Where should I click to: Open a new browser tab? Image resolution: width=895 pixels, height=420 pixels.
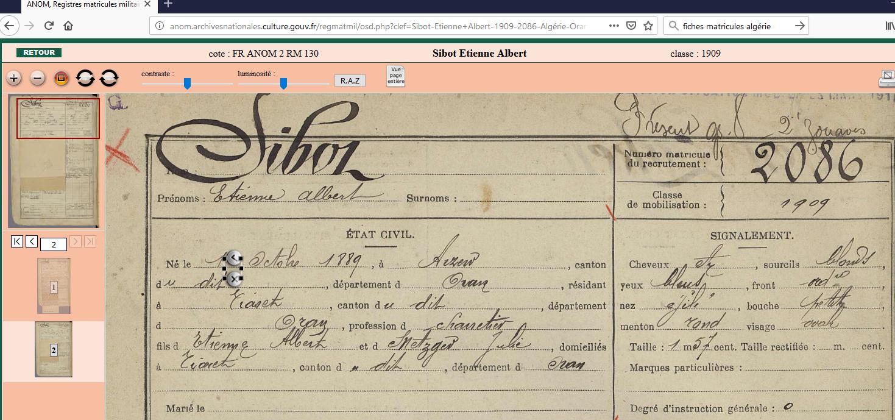(168, 4)
